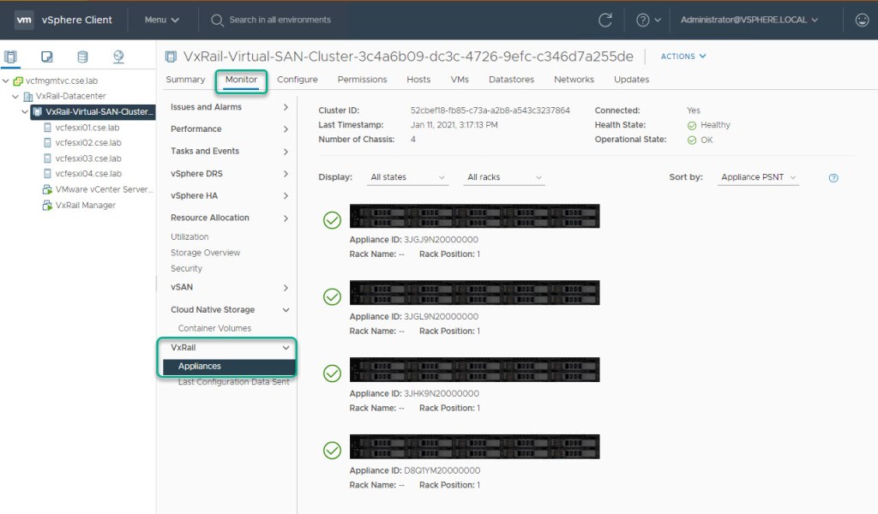Open the Datastores tab

click(511, 80)
